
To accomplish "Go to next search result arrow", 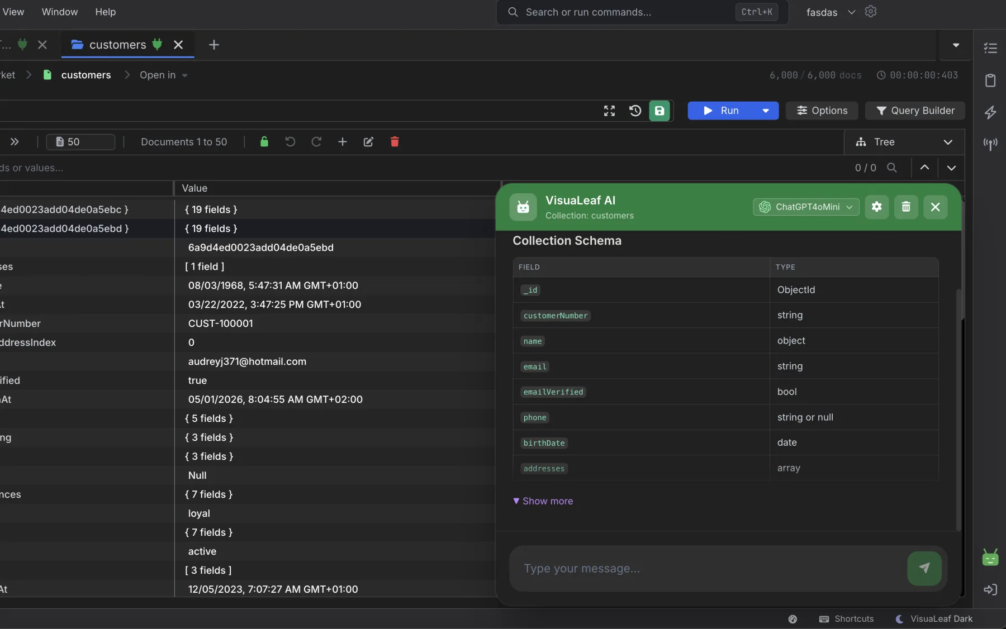I will tap(951, 168).
